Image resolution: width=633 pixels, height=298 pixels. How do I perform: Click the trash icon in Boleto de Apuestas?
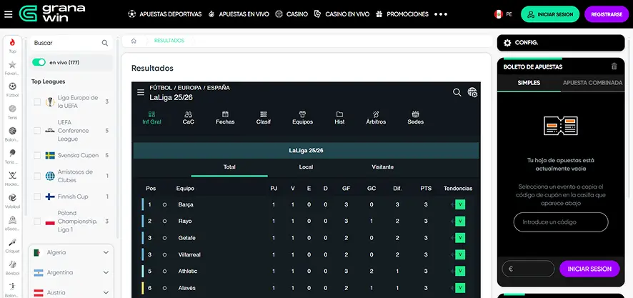coord(614,66)
